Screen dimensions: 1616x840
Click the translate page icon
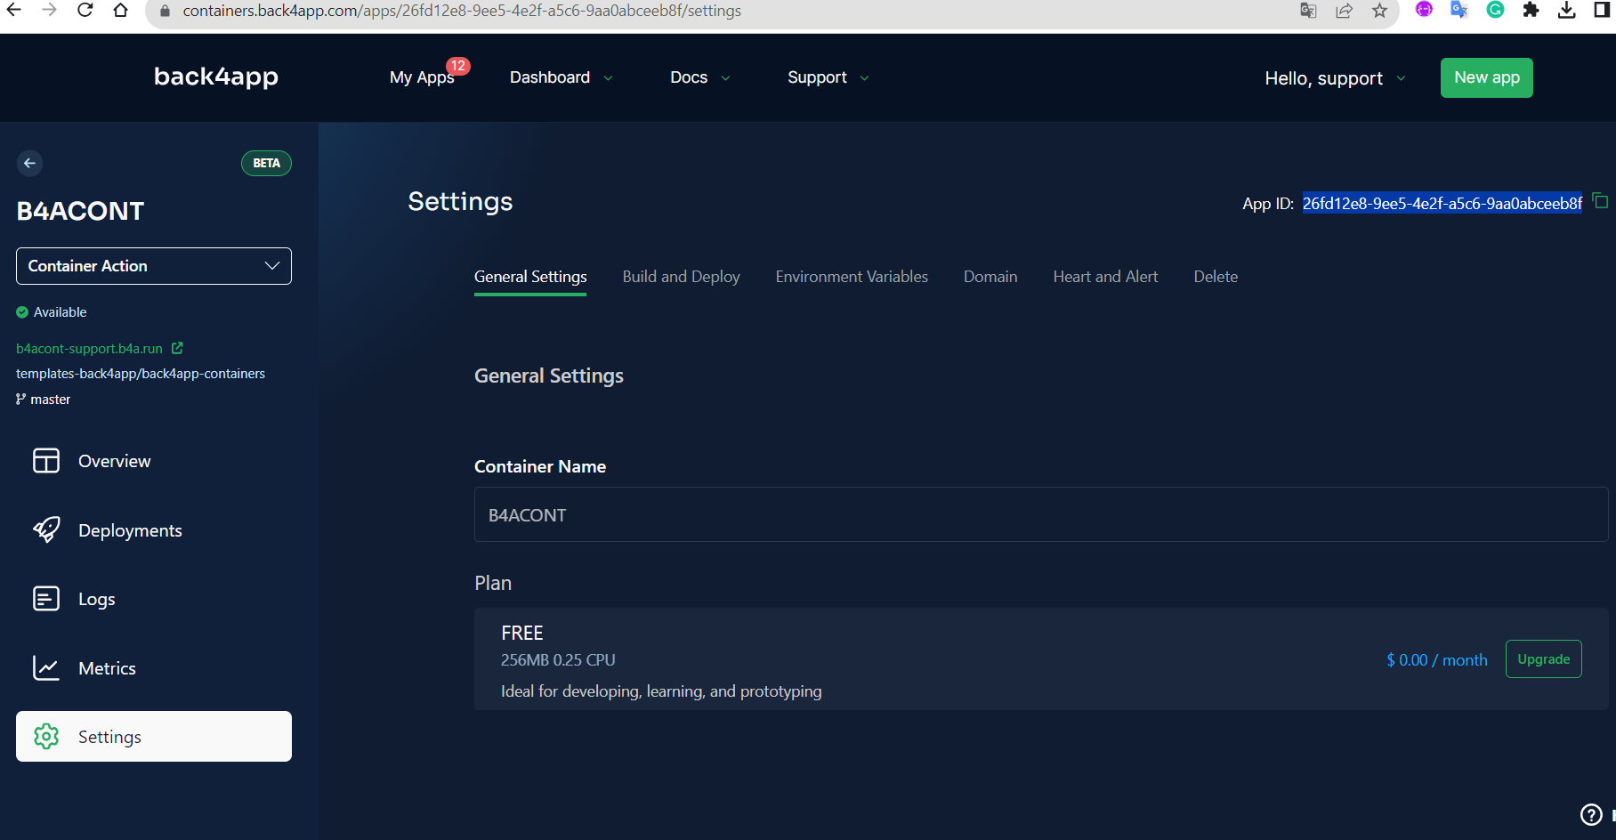[1308, 11]
